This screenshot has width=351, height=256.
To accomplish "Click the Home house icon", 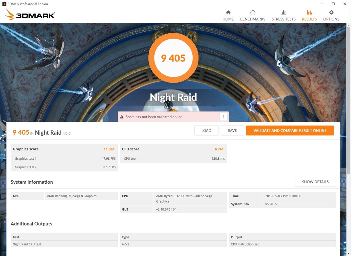I will [228, 12].
